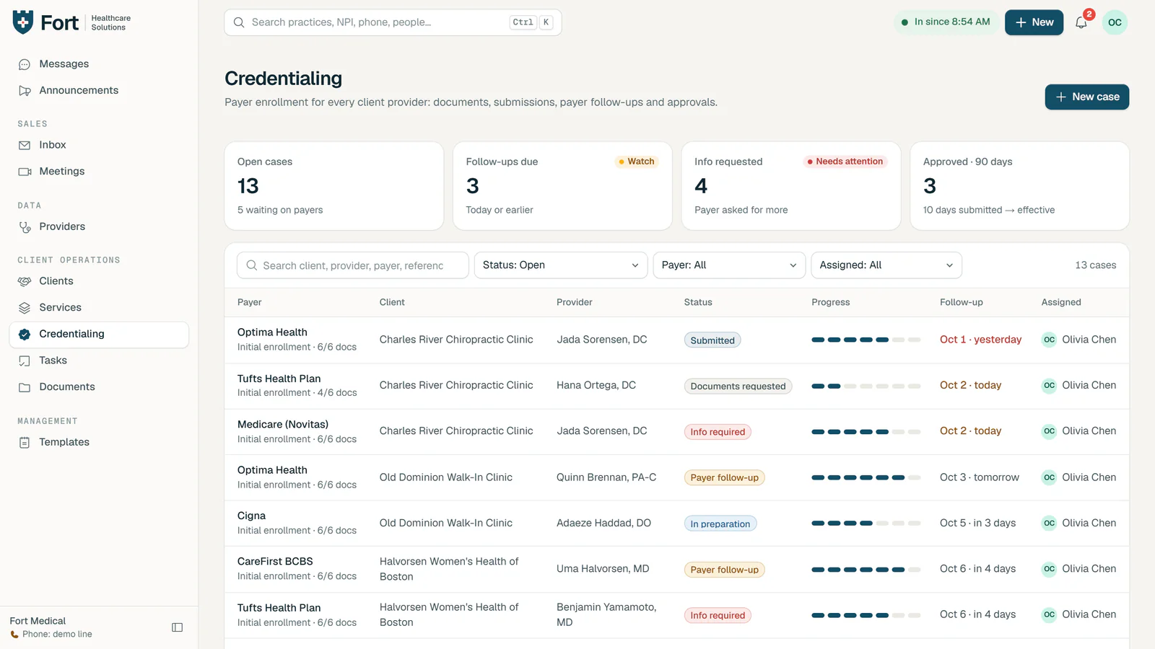Click the Tasks icon in sidebar
1155x649 pixels.
pos(25,361)
